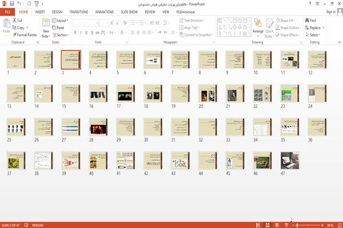
Task: Open the Arrange options
Action: pos(258,28)
